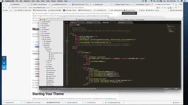Open 'FatCow Knowledge...' bookmark
The height and width of the screenshot is (105, 188).
(x=55, y=10)
